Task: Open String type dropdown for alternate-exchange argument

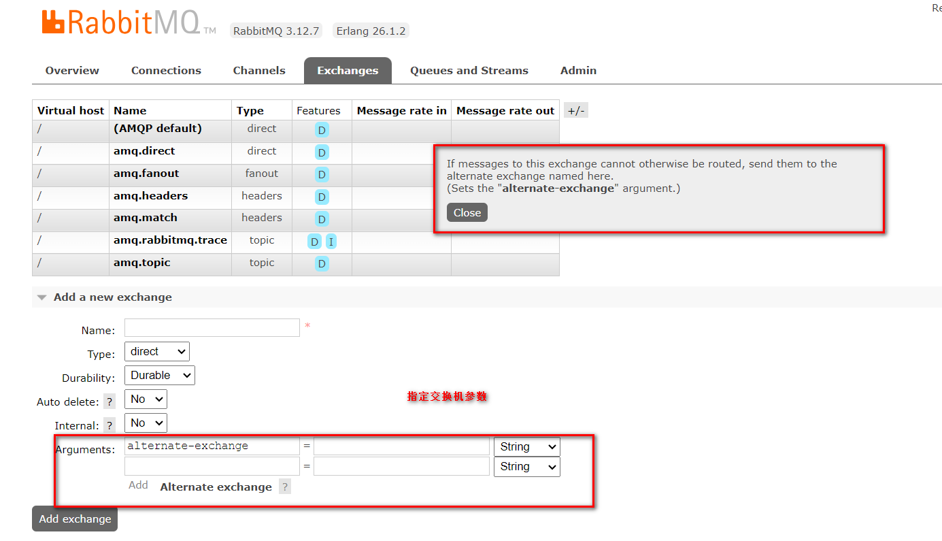Action: tap(527, 447)
